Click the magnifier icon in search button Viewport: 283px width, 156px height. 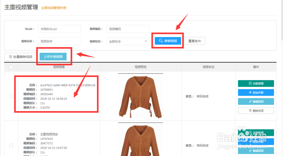(x=161, y=41)
